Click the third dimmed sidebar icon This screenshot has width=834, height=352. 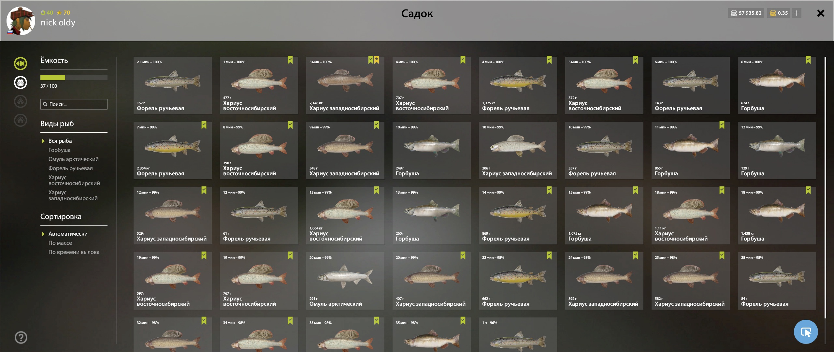coord(21,101)
